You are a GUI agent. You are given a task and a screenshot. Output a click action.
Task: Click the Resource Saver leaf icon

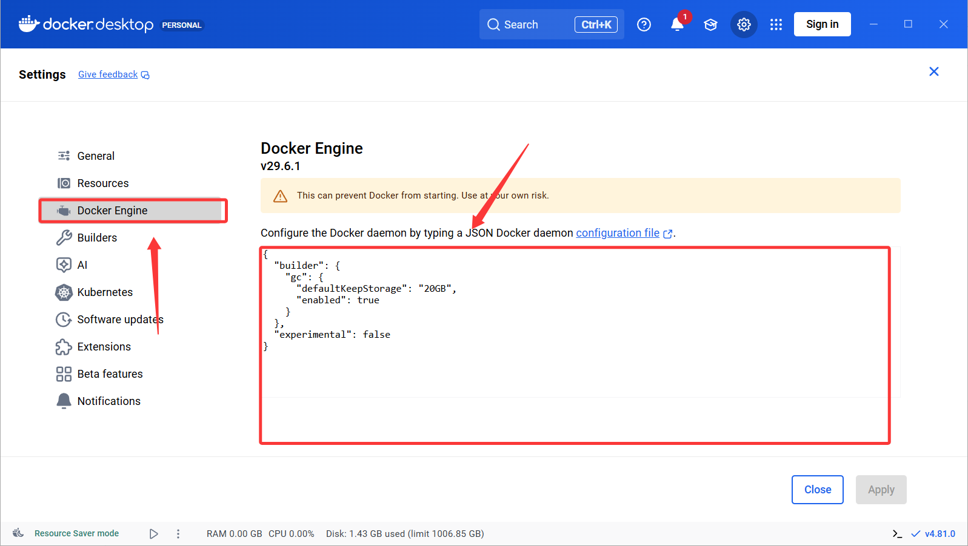tap(18, 533)
